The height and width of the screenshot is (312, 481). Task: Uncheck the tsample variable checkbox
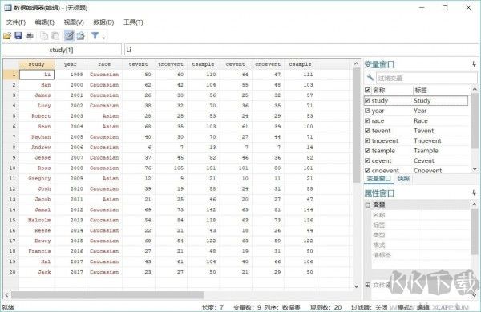click(x=367, y=151)
